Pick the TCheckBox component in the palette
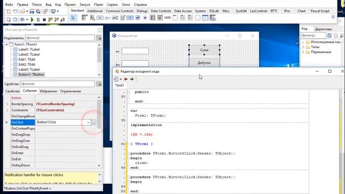345x194 pixels. (138, 18)
